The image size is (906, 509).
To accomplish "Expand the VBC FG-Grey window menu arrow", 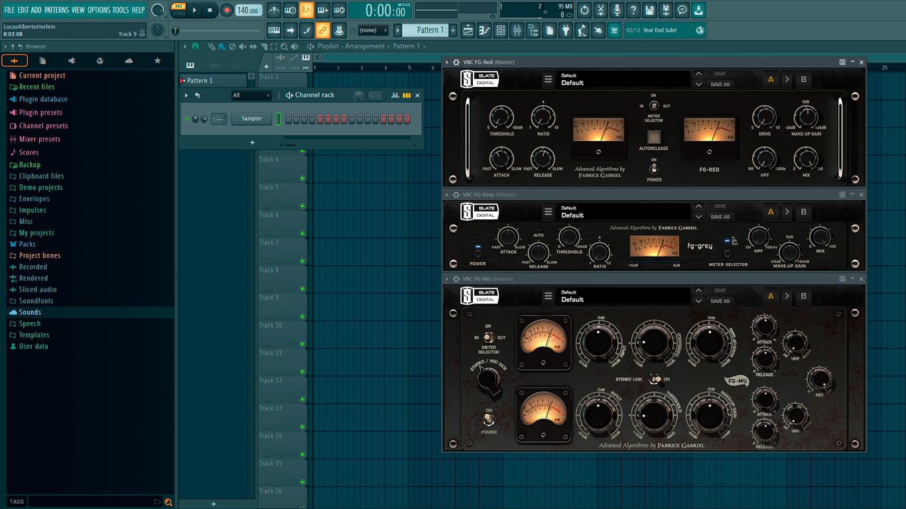I will 448,195.
